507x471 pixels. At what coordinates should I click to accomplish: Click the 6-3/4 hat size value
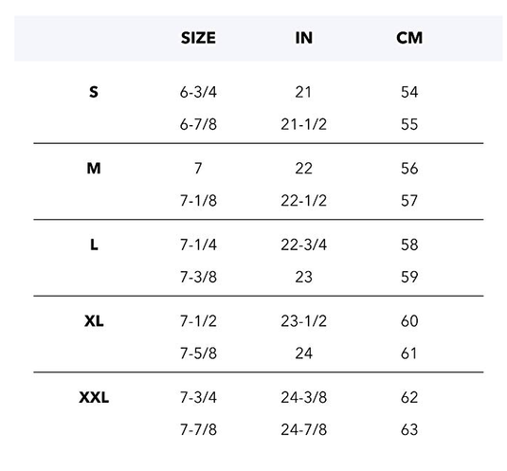pos(198,92)
